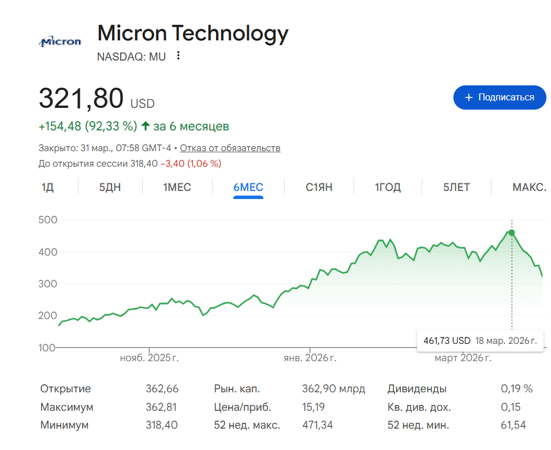Switch to the 5ДН tab

[110, 187]
